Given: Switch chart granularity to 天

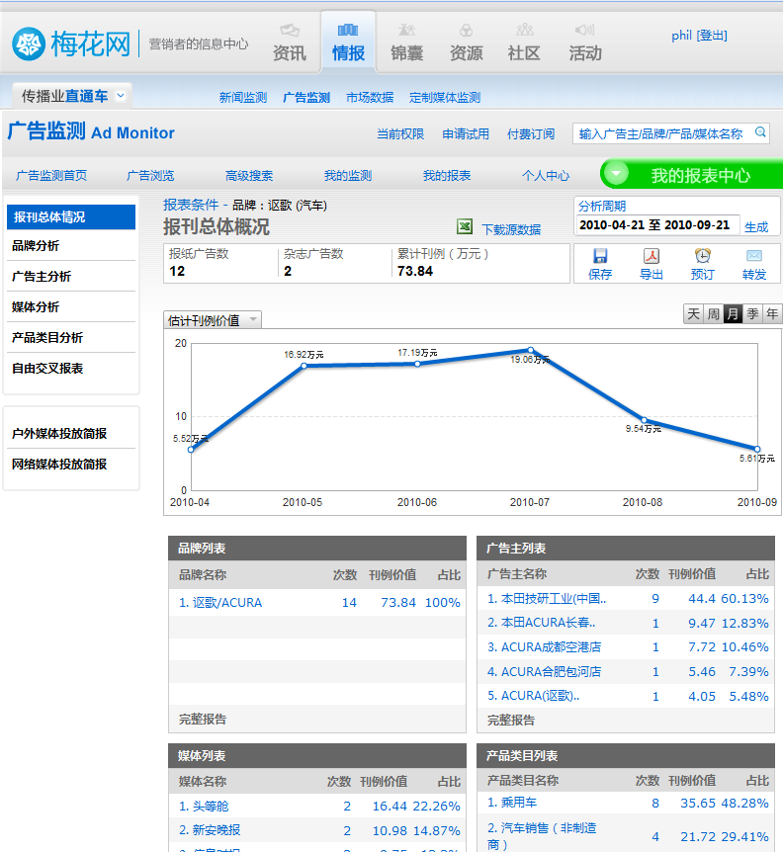Looking at the screenshot, I should (693, 313).
